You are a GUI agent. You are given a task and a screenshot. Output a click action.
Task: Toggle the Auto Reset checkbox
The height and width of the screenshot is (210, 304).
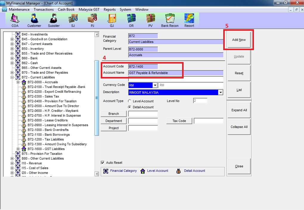103,163
